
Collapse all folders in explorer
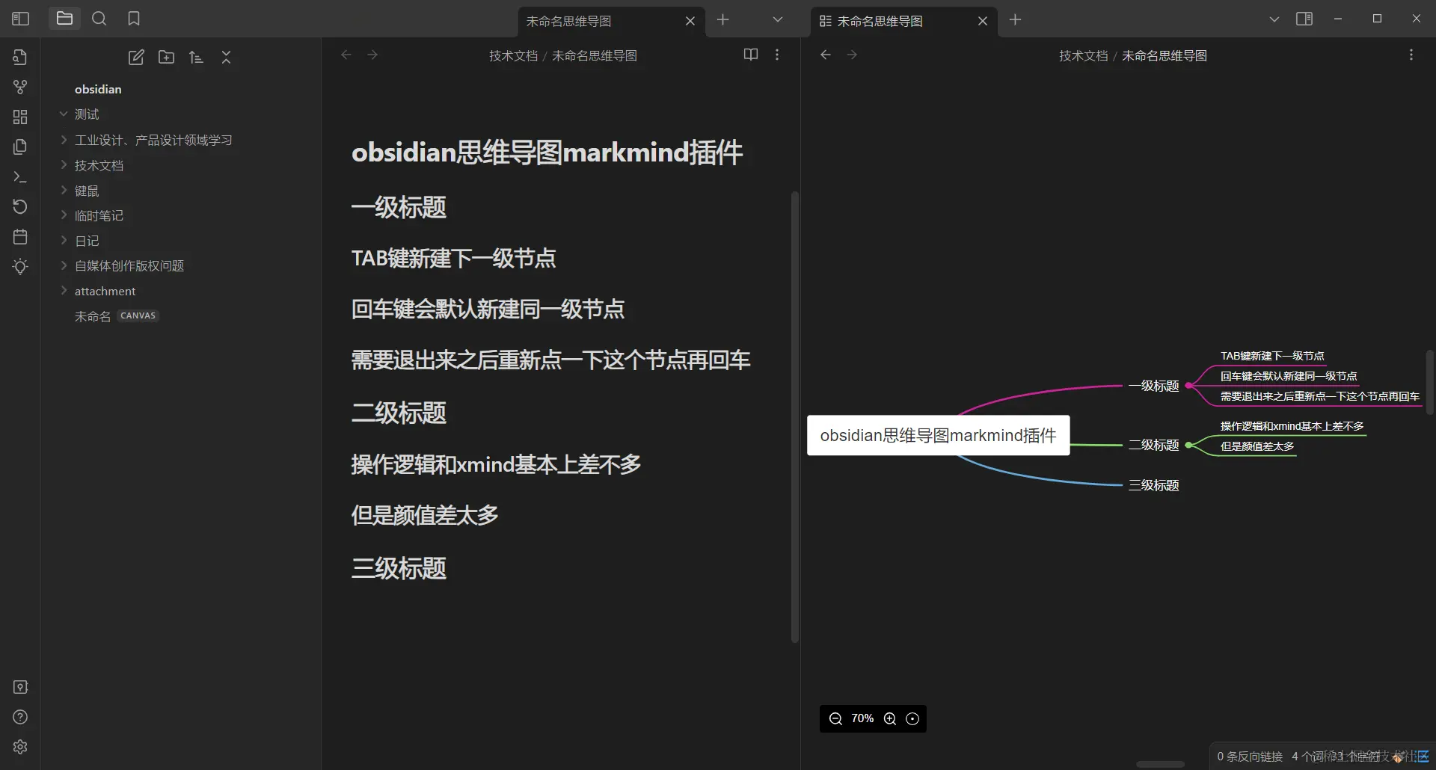click(x=226, y=58)
